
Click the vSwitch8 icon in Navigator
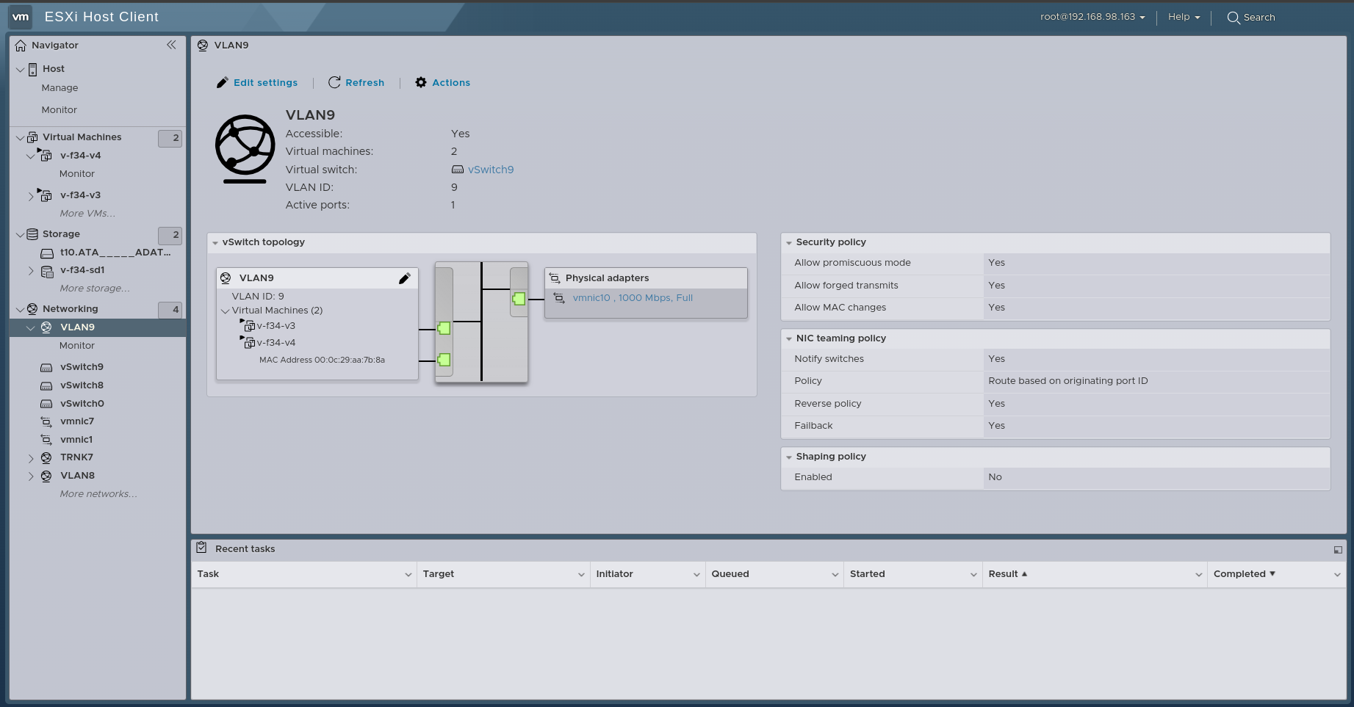click(46, 385)
